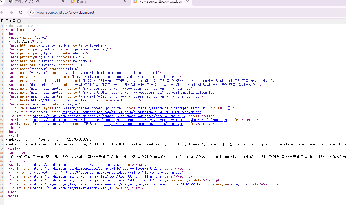Select the view-source:https://www.daum tab
Image resolution: width=346 pixels, height=205 pixels.
[161, 2]
